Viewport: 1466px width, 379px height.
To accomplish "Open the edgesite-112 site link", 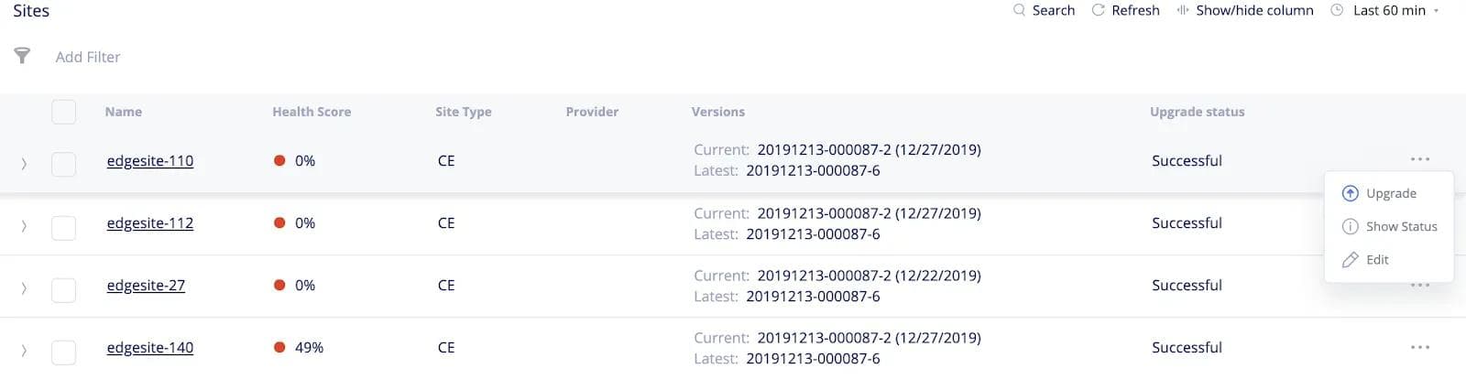I will [x=149, y=222].
